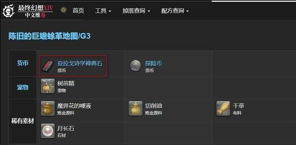Image resolution: width=296 pixels, height=145 pixels.
Task: Click the 月长石 pearl icon
Action: [x=48, y=131]
